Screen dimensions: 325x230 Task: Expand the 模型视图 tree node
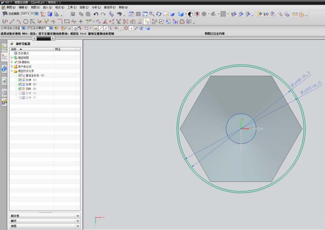pyautogui.click(x=12, y=58)
